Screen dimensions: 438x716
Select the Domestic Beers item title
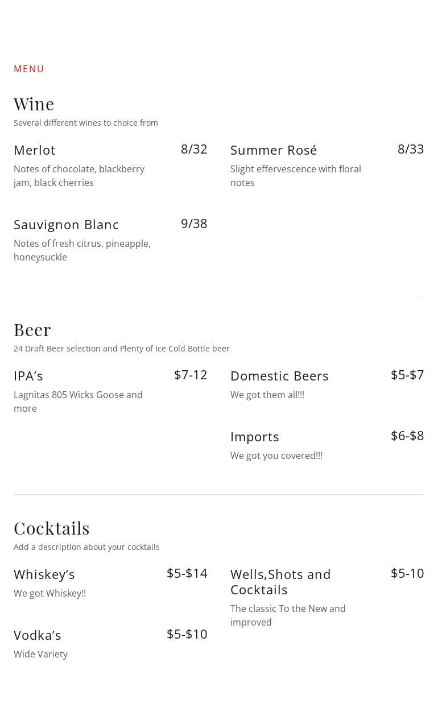click(279, 376)
